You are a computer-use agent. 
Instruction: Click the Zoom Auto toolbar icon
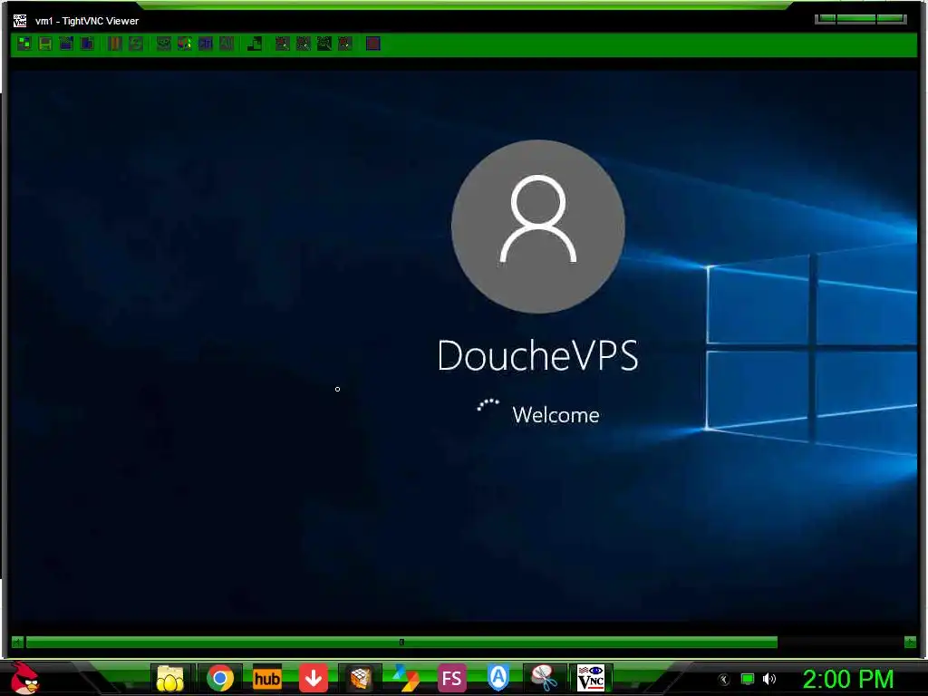(345, 43)
